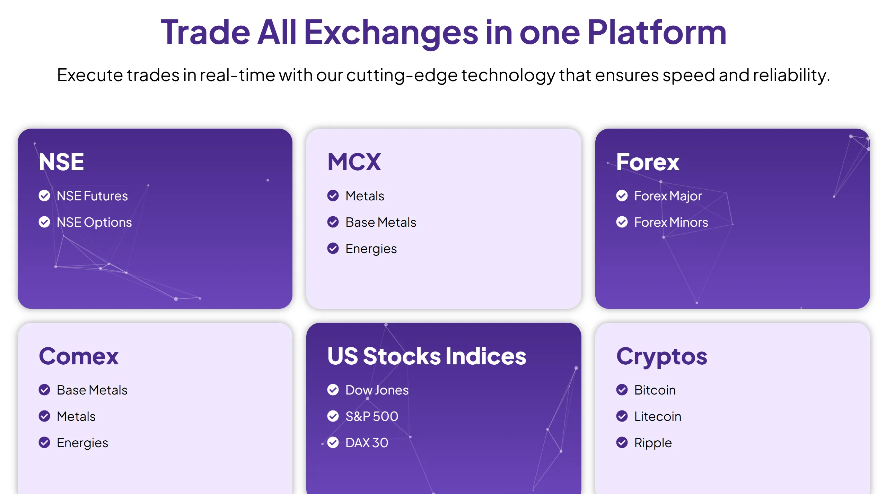This screenshot has height=494, width=886.
Task: Click the check icon next to DAX 30
Action: click(x=333, y=442)
